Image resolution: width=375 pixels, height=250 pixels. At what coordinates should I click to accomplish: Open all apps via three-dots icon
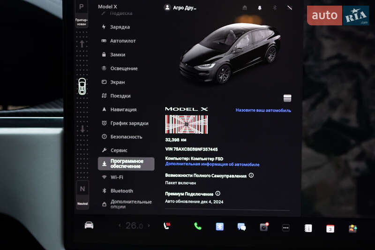pyautogui.click(x=286, y=228)
